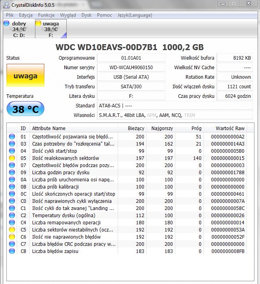Click the blue status orb on dobry tab
The width and height of the screenshot is (260, 284).
point(6,23)
